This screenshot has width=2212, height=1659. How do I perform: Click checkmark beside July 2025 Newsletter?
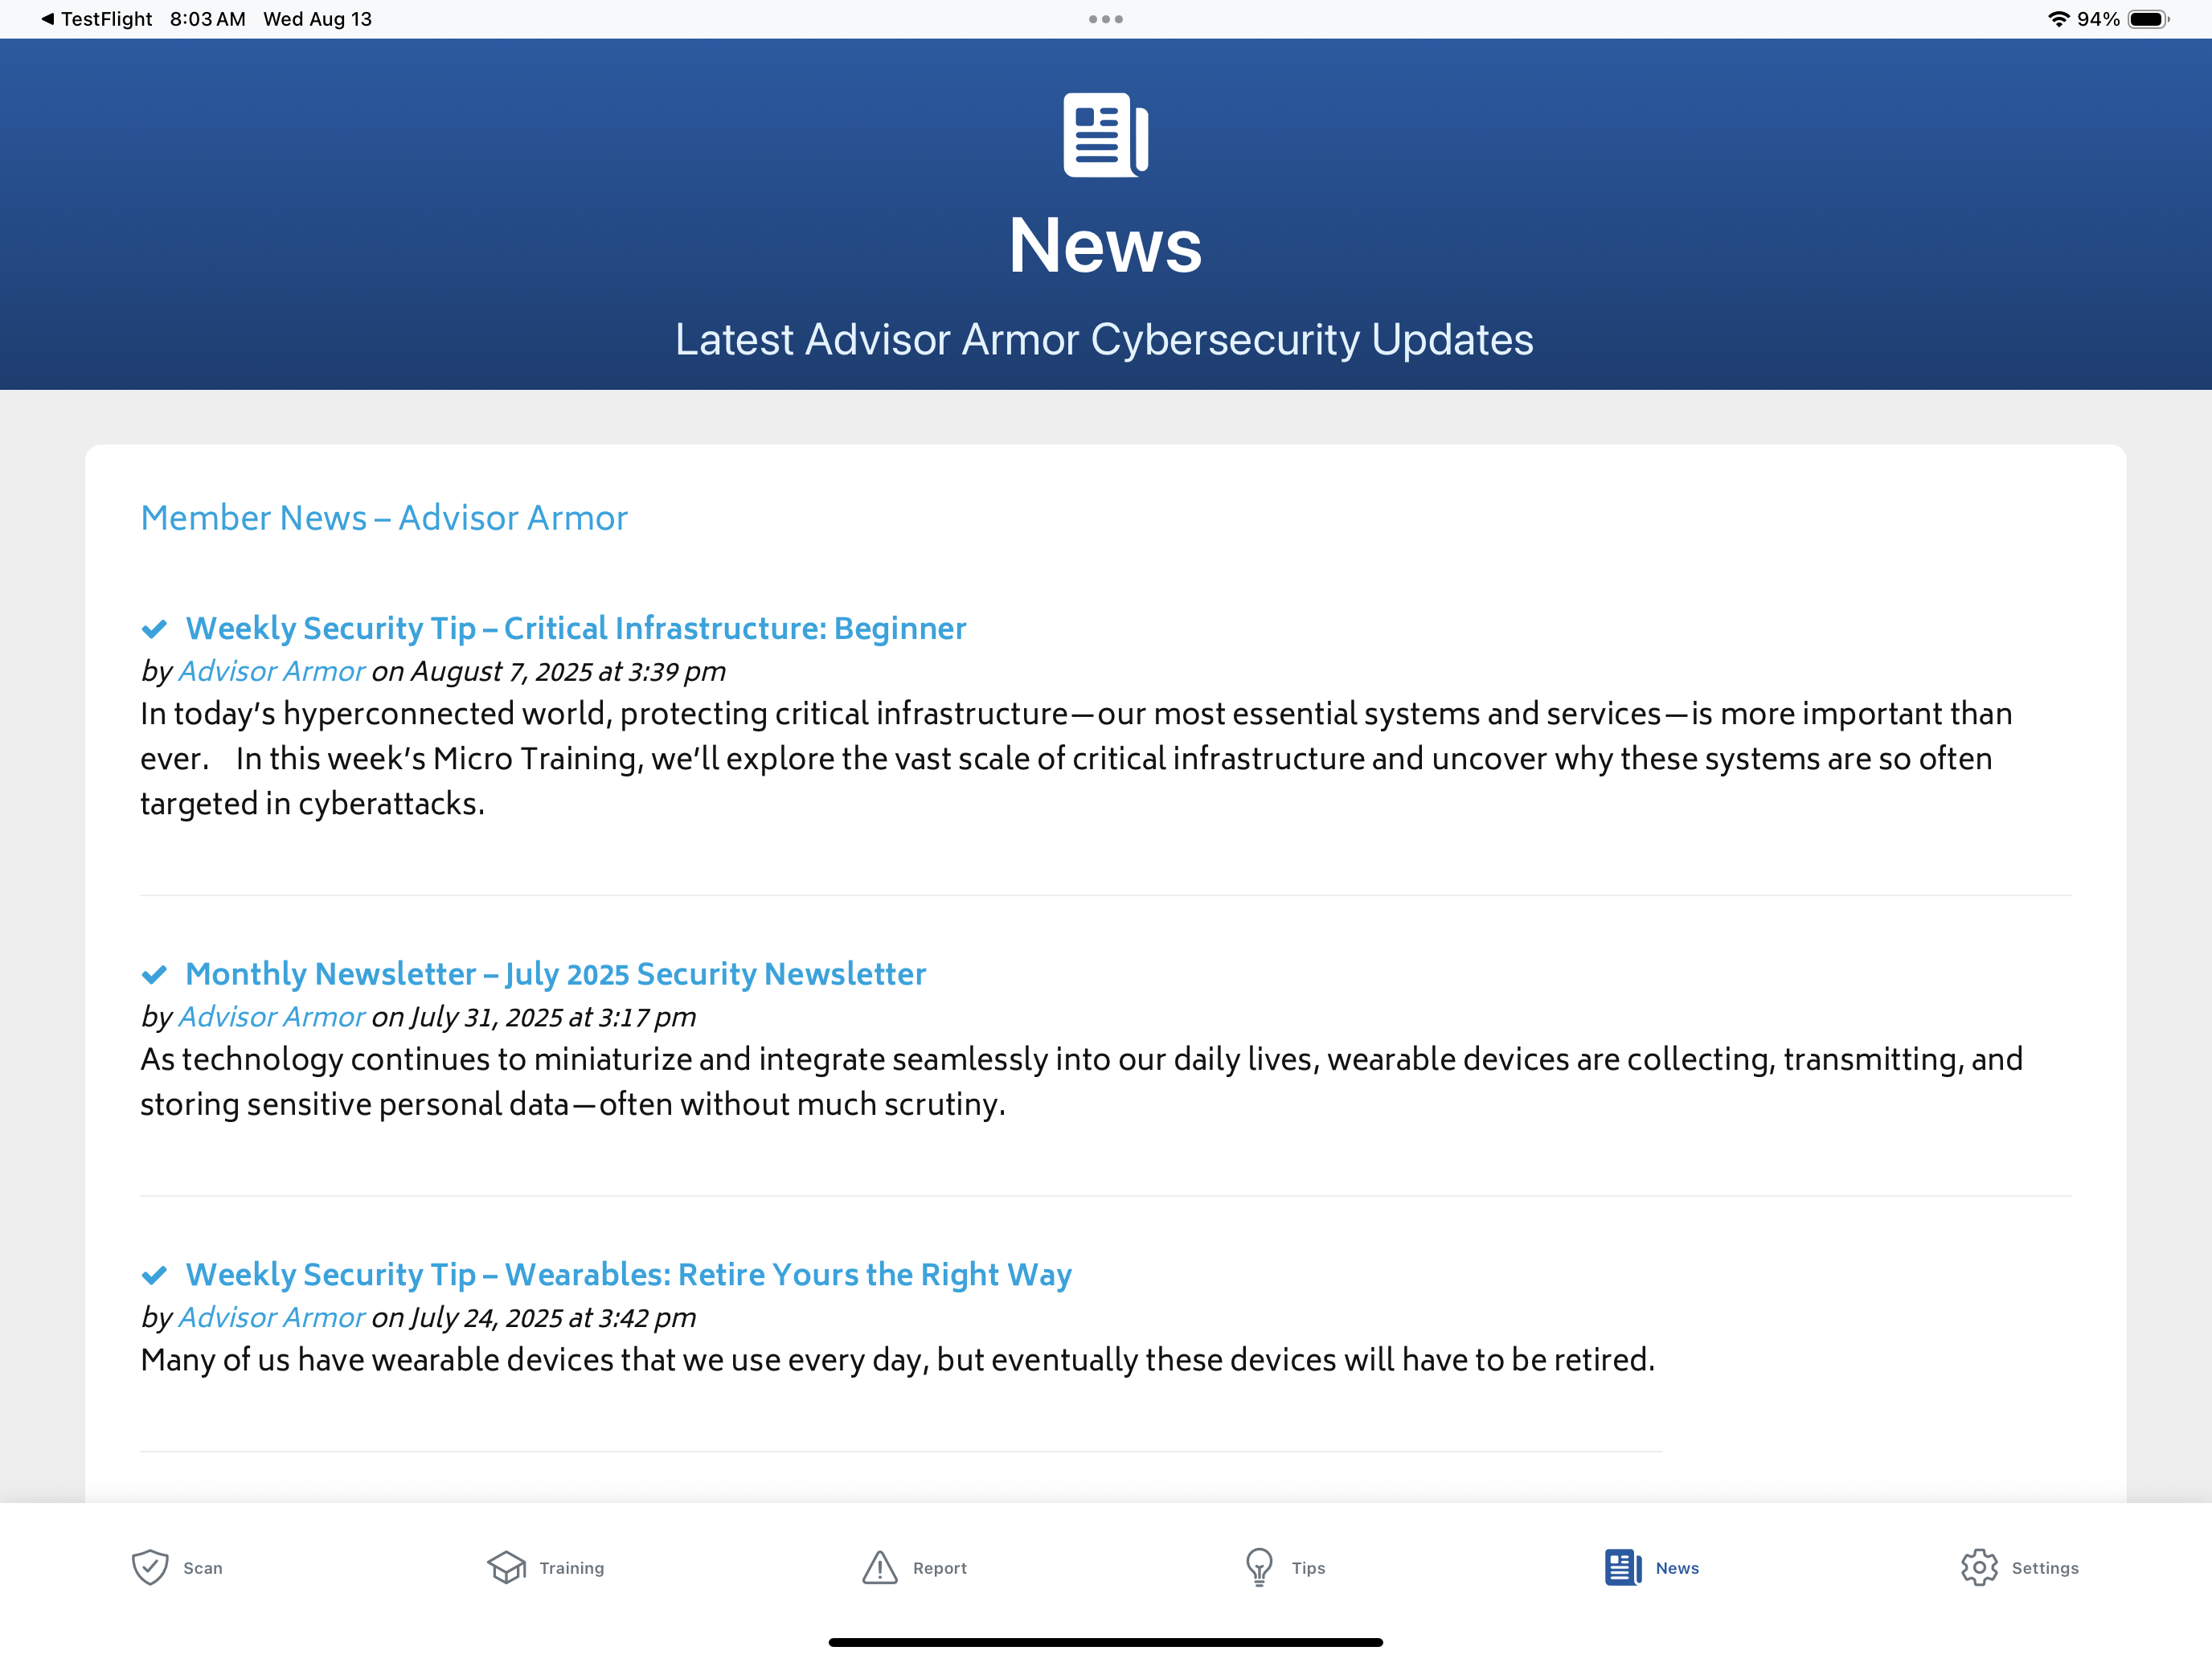(x=154, y=975)
